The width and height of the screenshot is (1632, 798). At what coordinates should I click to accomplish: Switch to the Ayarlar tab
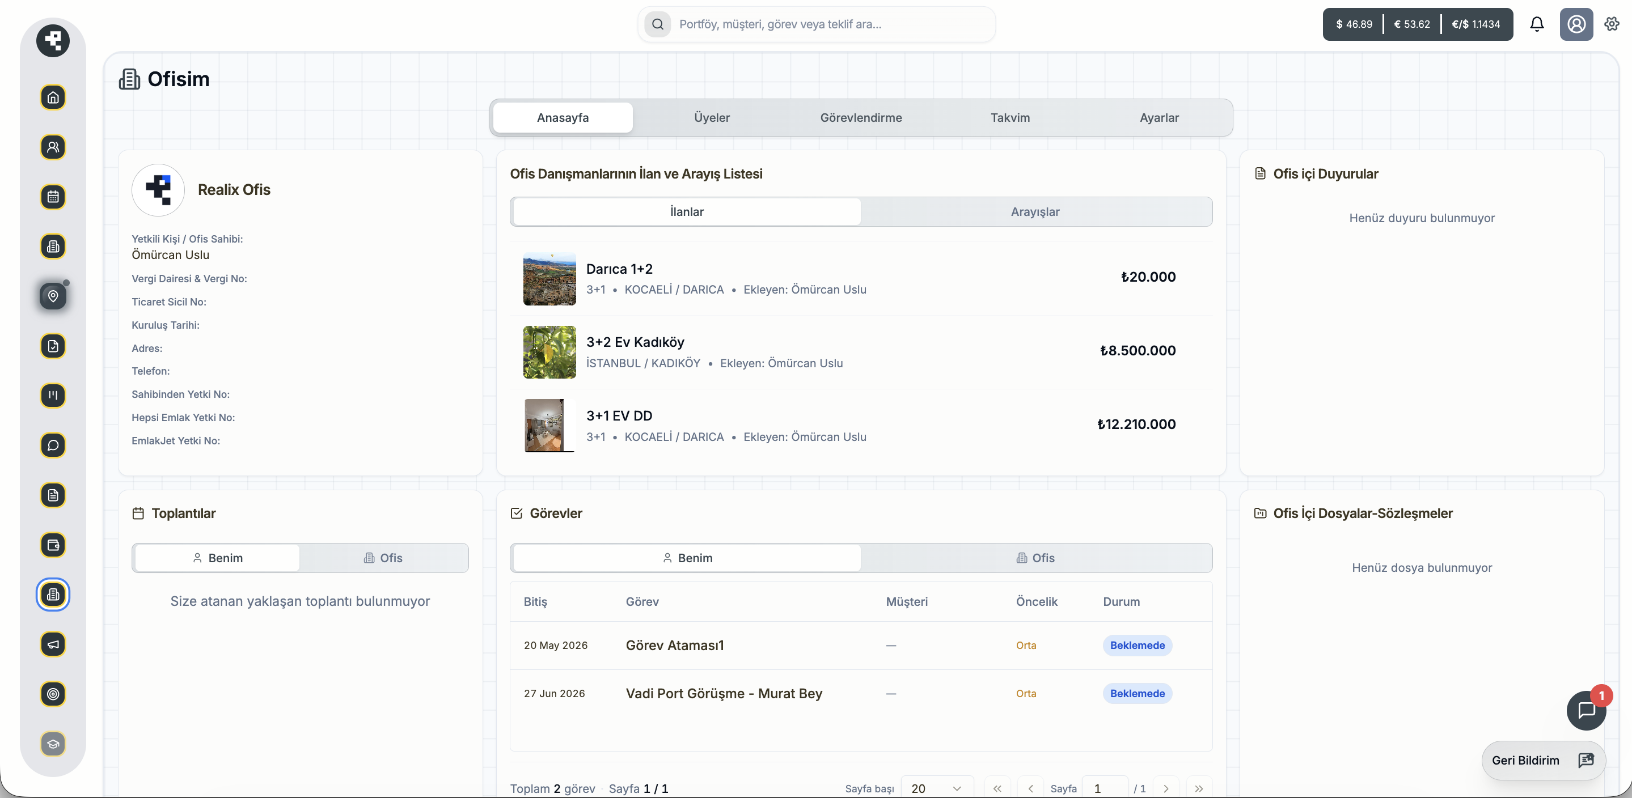[1160, 118]
